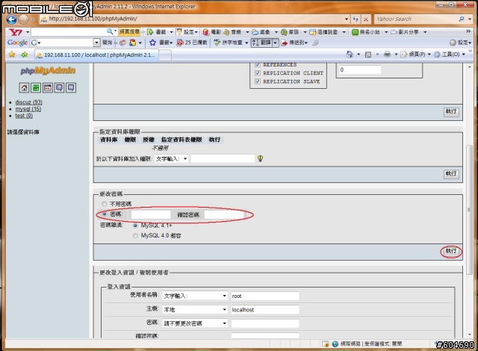Open the SQL query window icon
The height and width of the screenshot is (351, 478).
tap(48, 88)
